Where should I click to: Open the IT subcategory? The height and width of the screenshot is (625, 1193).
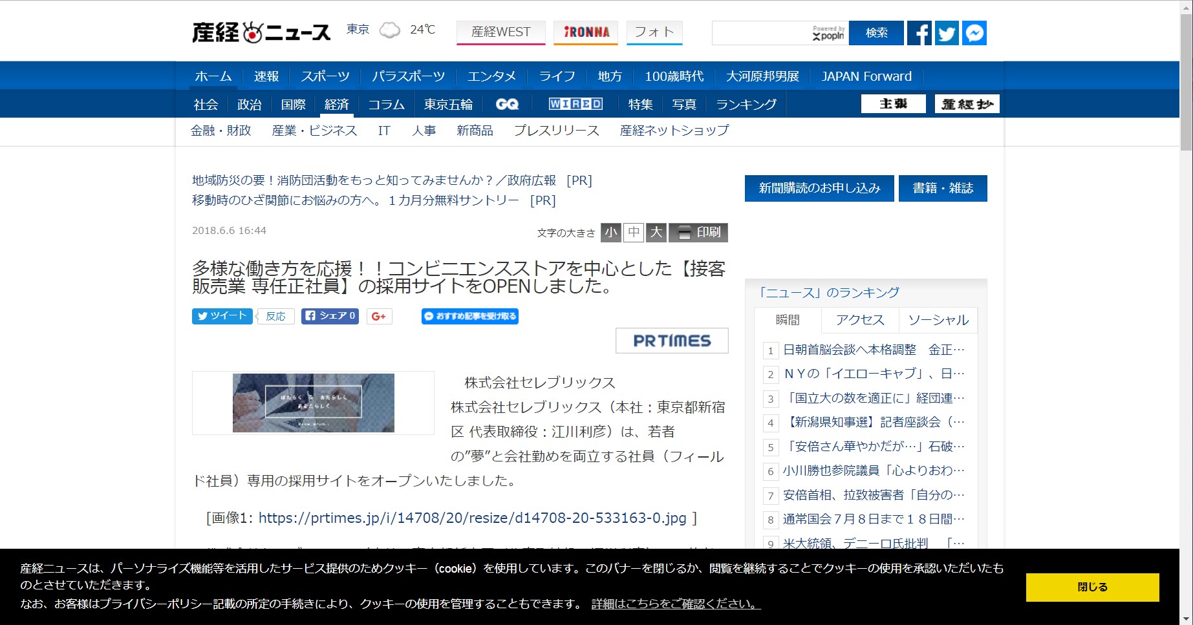click(384, 131)
